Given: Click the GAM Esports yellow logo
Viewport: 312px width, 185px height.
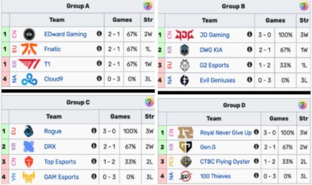Looking at the screenshot, I should click(x=29, y=177).
